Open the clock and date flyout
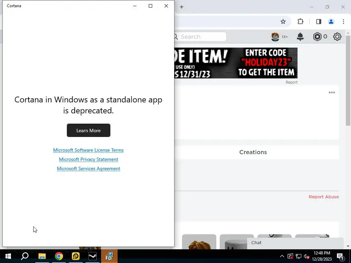Screen dimensions: 351x263 (322, 256)
